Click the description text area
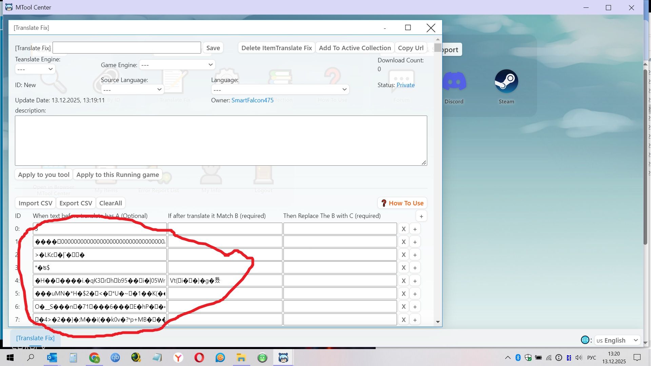The image size is (651, 366). point(220,141)
